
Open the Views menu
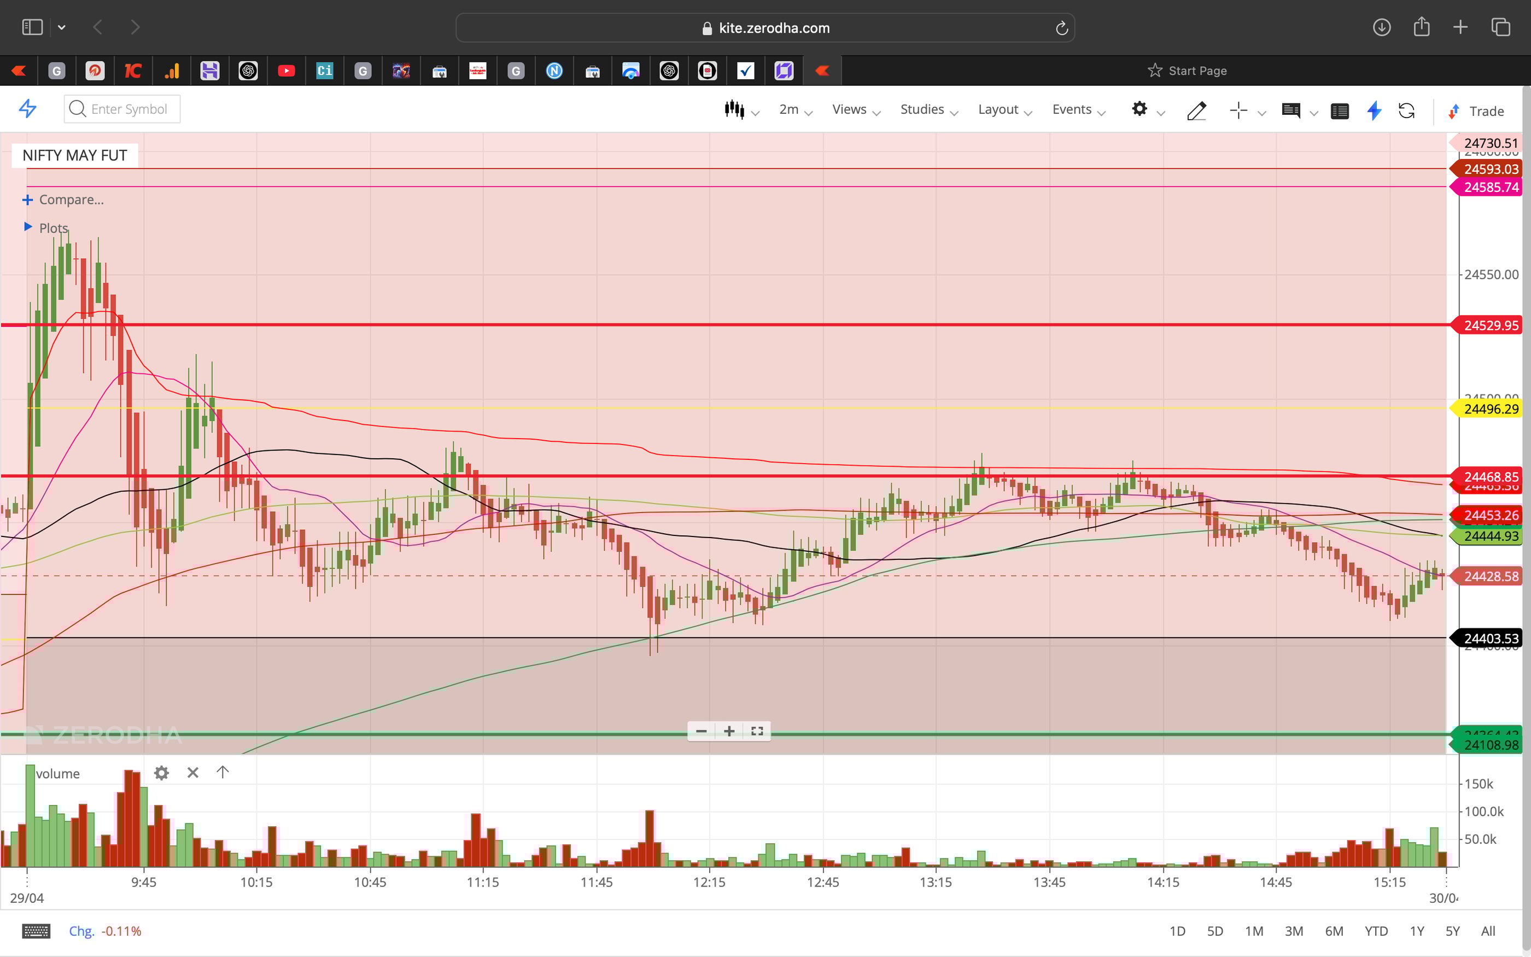849,109
